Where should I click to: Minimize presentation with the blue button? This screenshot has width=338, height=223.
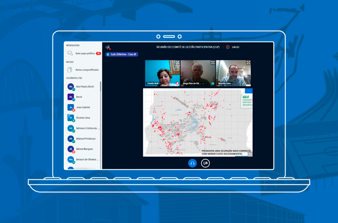pos(249,91)
